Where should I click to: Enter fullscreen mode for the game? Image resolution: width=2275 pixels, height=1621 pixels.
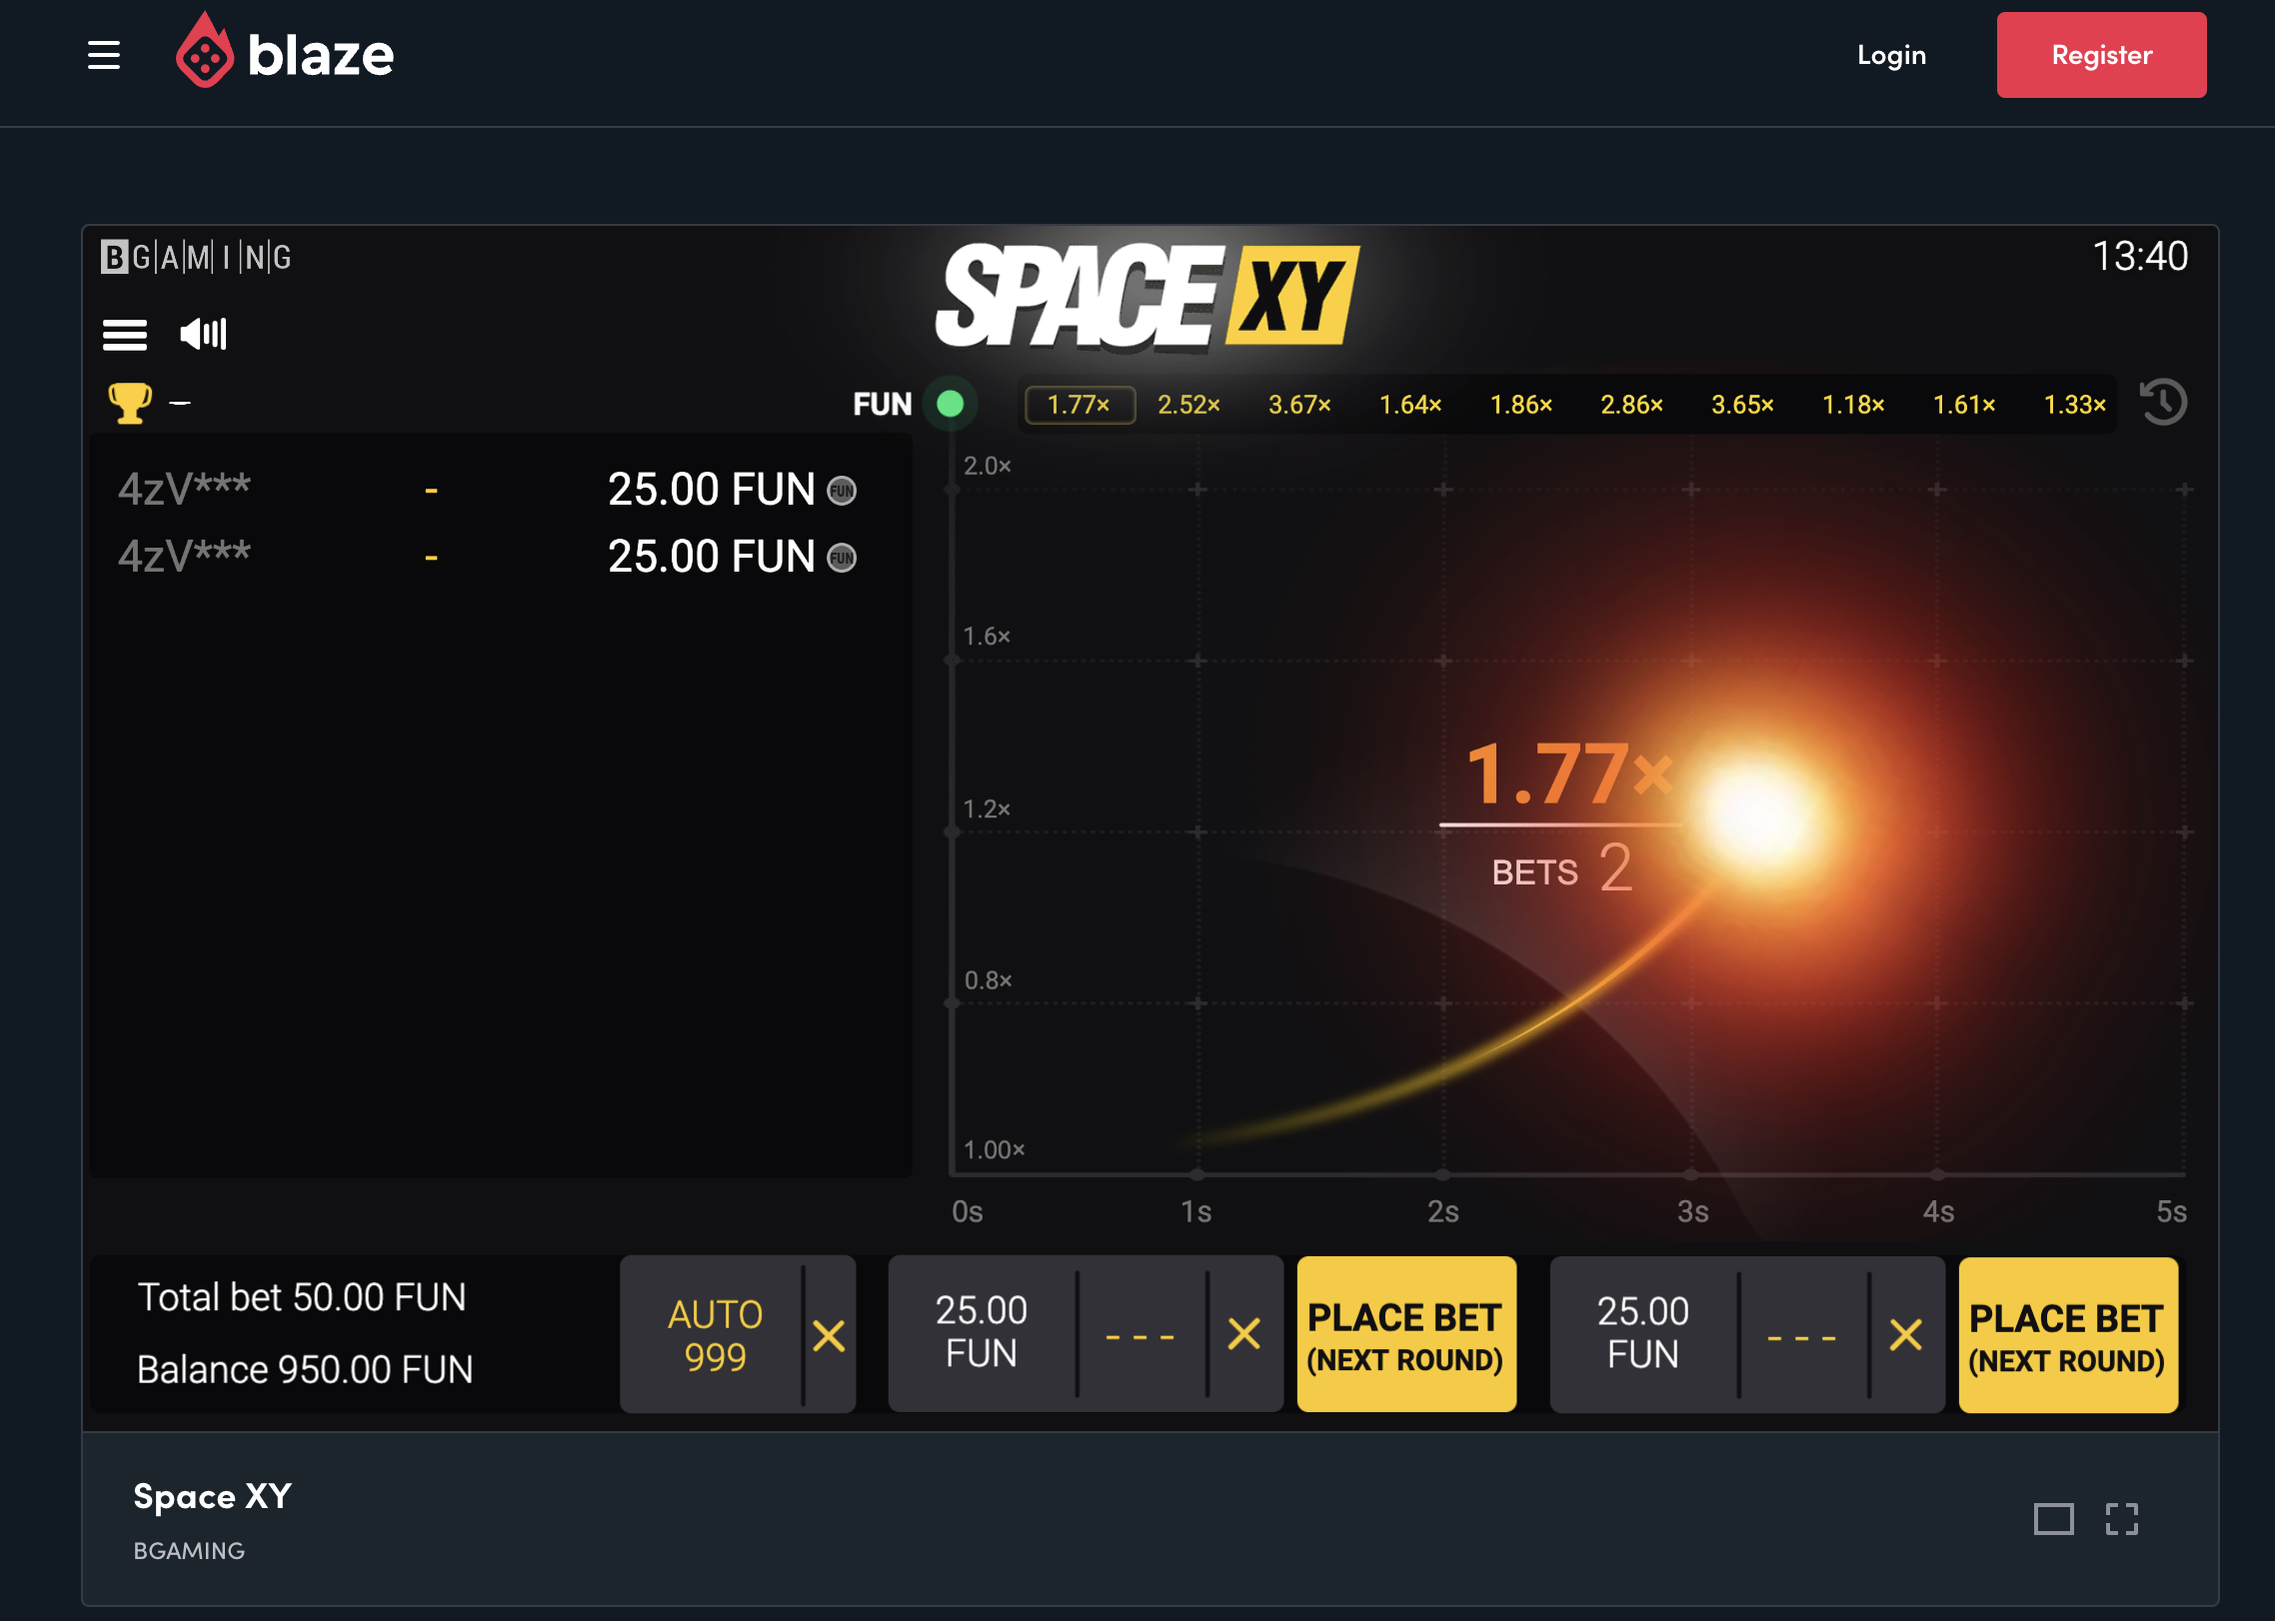[2121, 1519]
